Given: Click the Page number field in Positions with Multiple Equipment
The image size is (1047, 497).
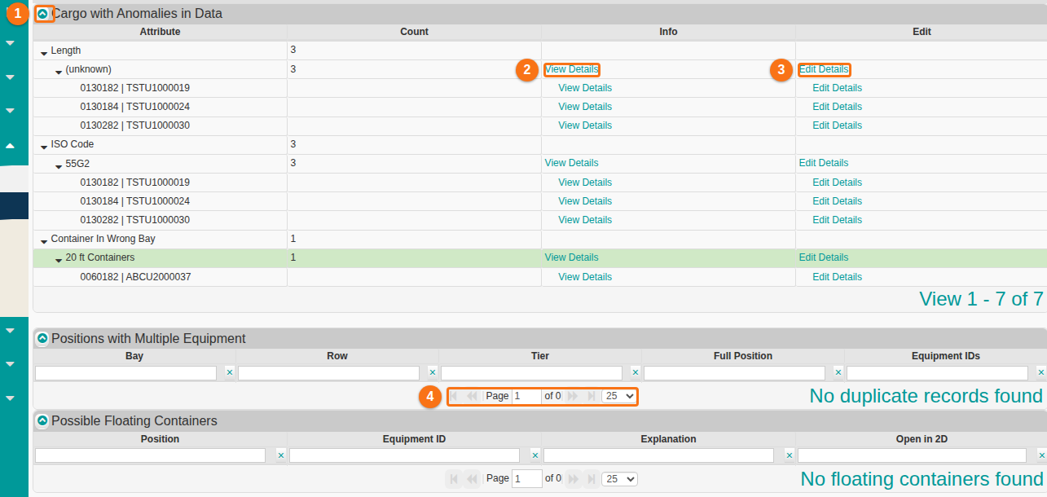Looking at the screenshot, I should (x=527, y=396).
